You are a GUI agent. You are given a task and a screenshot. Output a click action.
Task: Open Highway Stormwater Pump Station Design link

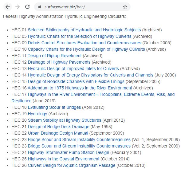[x=69, y=153]
